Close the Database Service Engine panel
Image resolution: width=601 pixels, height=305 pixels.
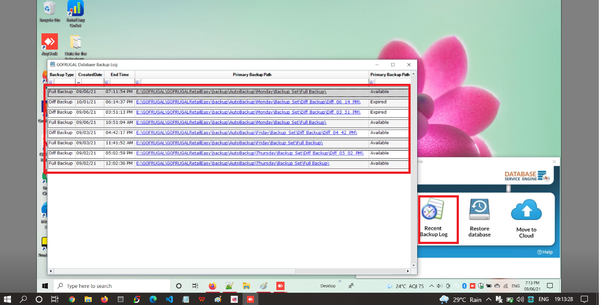(554, 161)
